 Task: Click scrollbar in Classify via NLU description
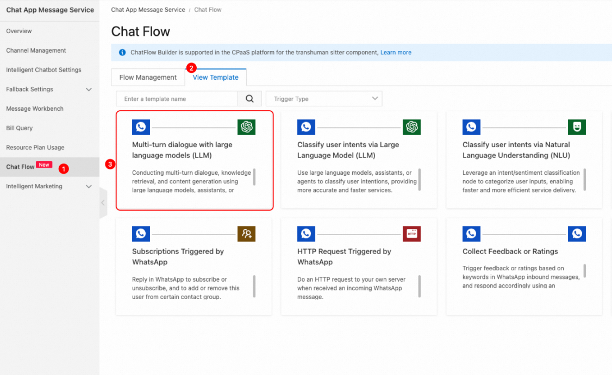tap(585, 180)
